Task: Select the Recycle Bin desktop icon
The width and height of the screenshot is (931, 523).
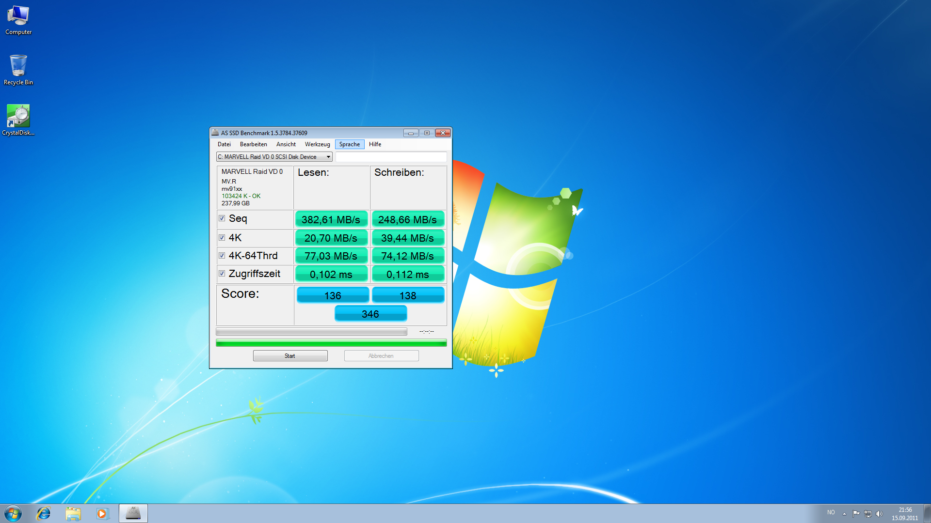Action: pos(18,70)
